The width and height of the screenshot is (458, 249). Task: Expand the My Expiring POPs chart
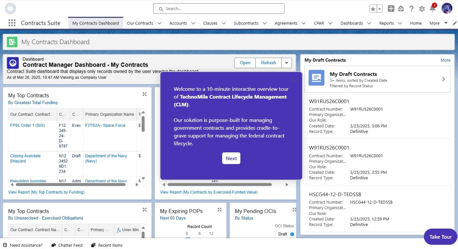pyautogui.click(x=220, y=210)
